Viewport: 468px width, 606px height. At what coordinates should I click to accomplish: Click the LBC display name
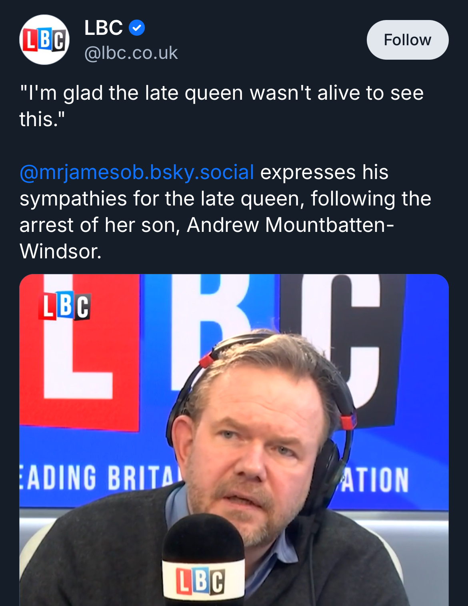[x=103, y=28]
